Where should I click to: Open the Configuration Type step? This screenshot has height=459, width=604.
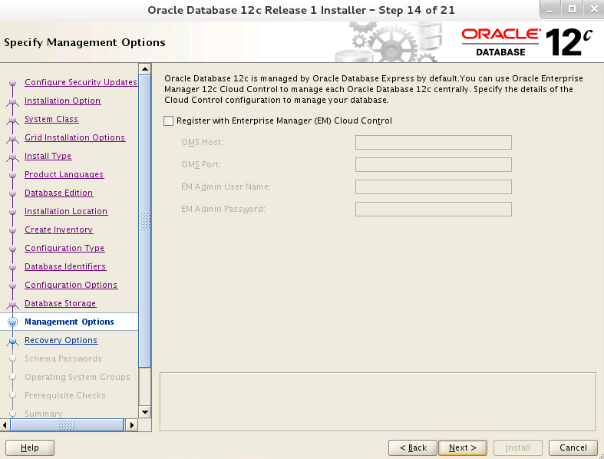(x=64, y=248)
